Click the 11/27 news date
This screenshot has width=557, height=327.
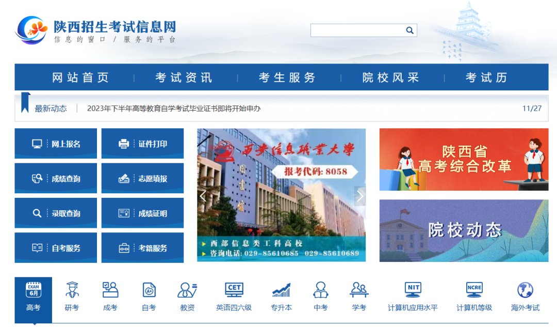tap(532, 108)
